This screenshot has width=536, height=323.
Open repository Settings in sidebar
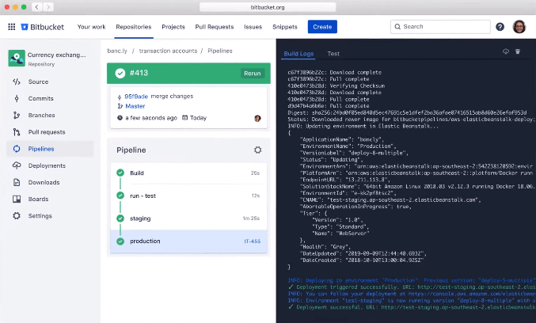pos(40,215)
